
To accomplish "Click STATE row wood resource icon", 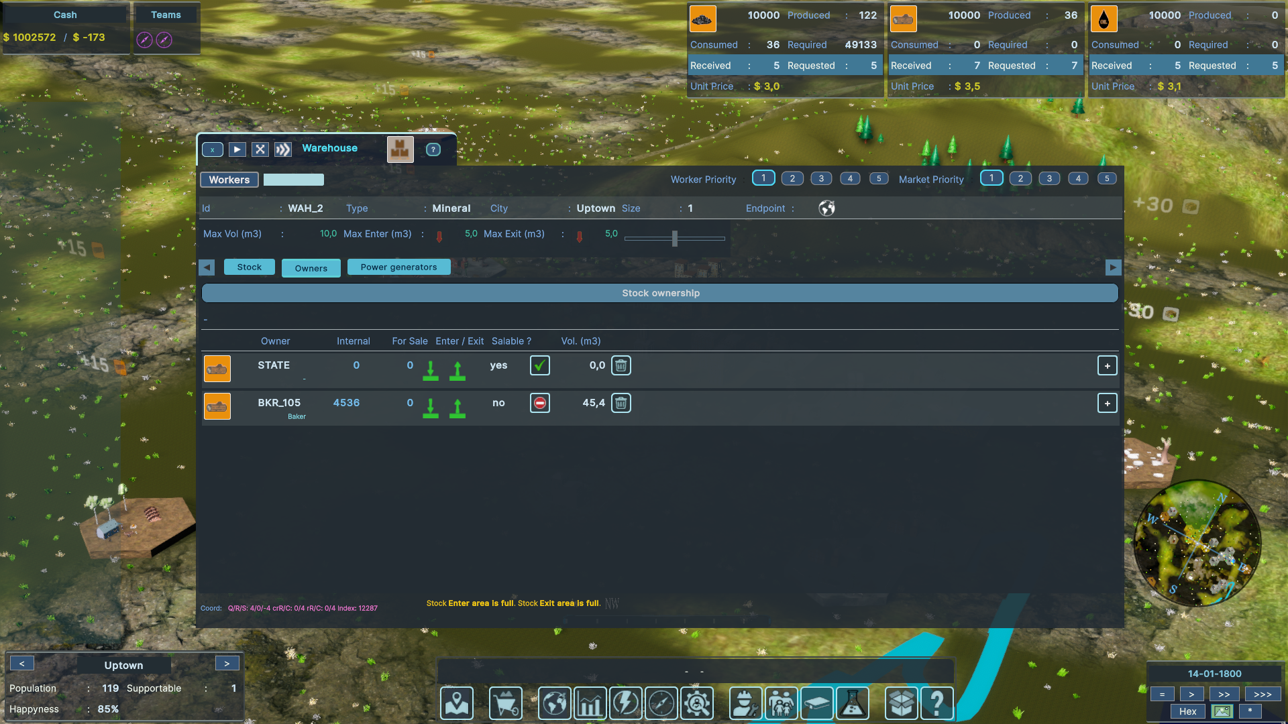I will [x=217, y=368].
